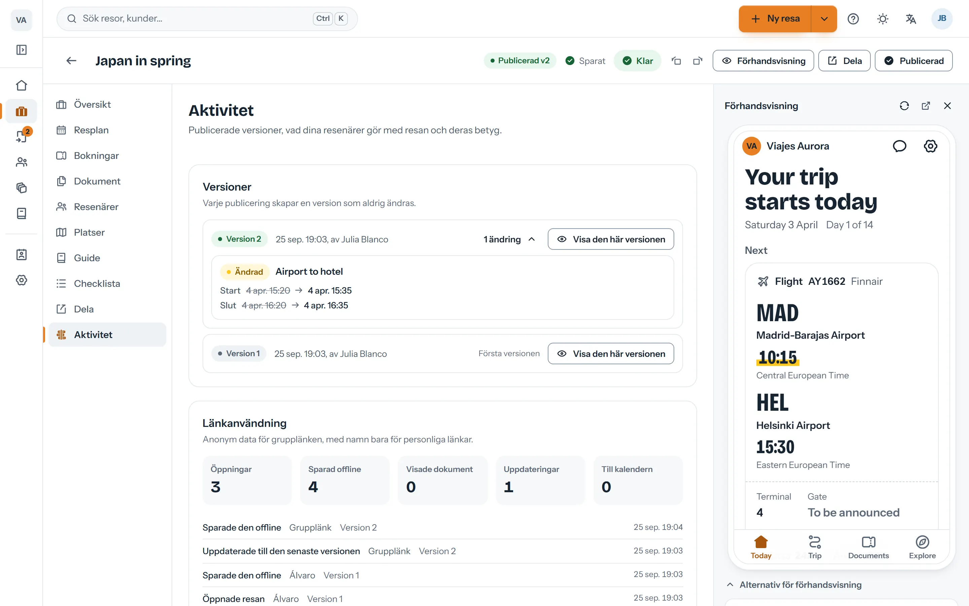Open Dokument in the trip menu

click(107, 181)
